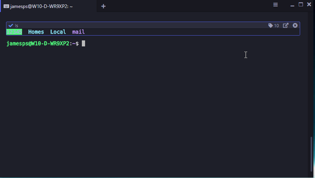Image resolution: width=315 pixels, height=178 pixels.
Task: Click the blue checkmark status icon beside ls
Action: (11, 26)
